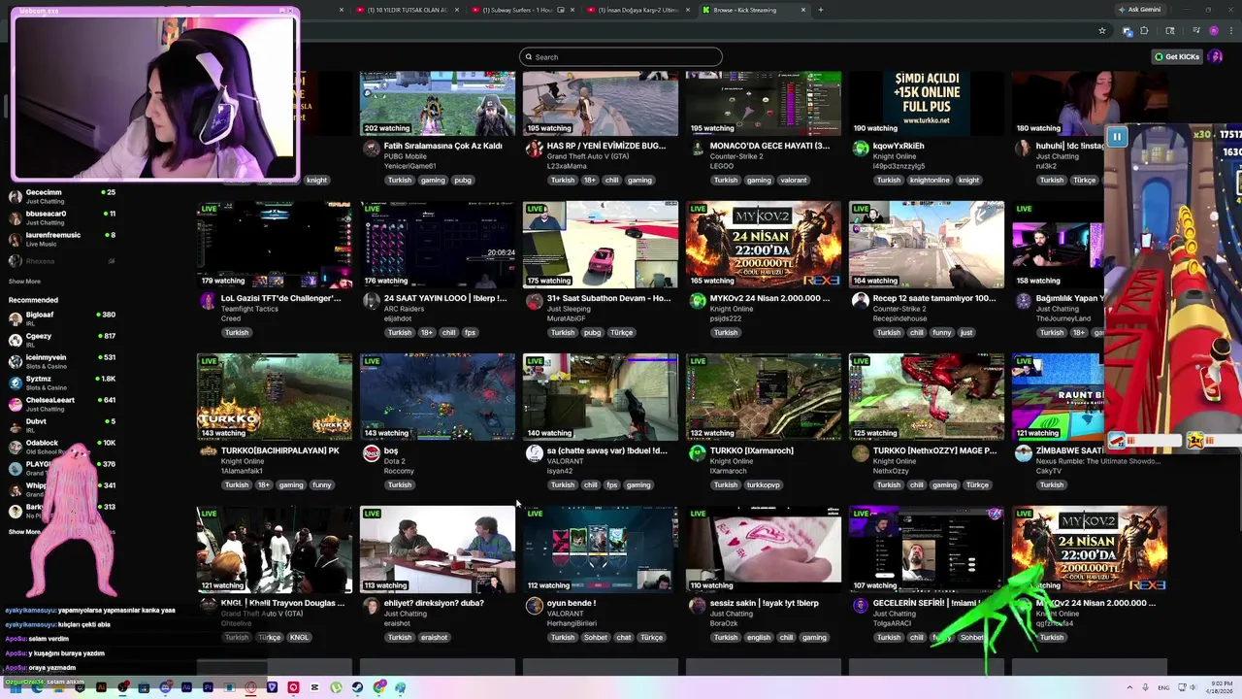The image size is (1242, 699).
Task: Open the LoL Gazisi TFT'de Challenger title
Action: coord(280,298)
